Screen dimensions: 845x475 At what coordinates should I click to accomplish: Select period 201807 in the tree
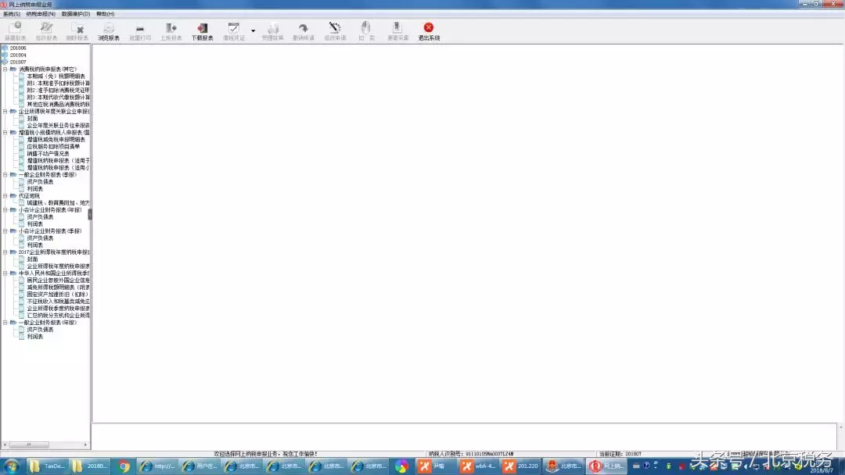tap(18, 62)
